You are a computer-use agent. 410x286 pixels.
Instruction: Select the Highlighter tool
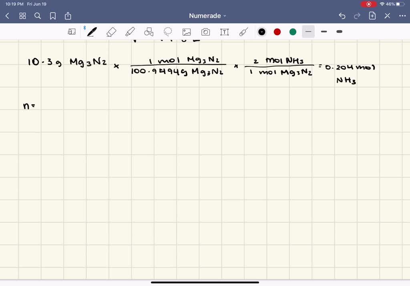pyautogui.click(x=130, y=32)
